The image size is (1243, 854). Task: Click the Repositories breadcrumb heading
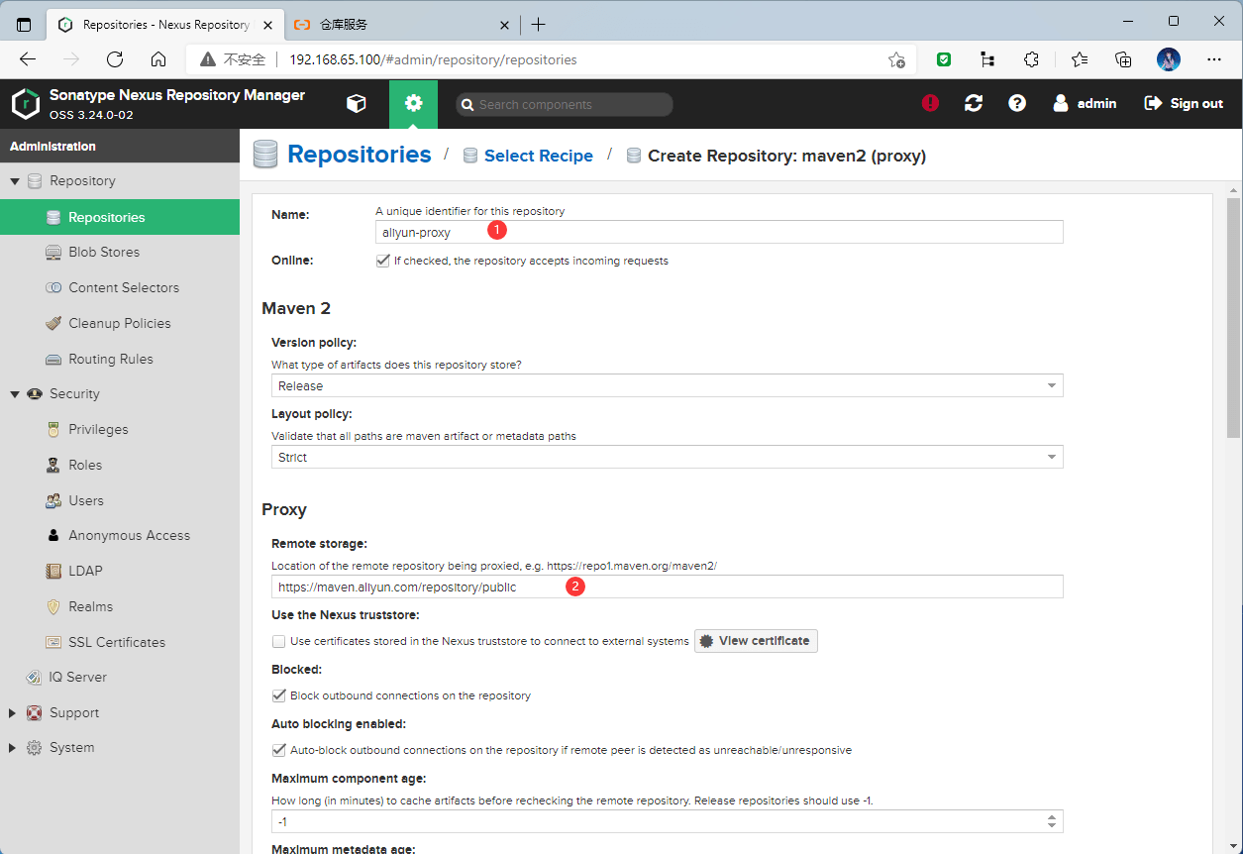tap(359, 155)
